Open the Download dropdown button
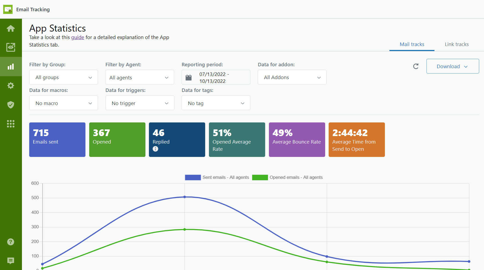This screenshot has height=270, width=484. pos(453,66)
